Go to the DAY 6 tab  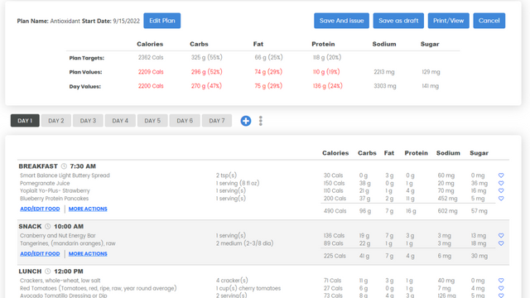pos(185,121)
